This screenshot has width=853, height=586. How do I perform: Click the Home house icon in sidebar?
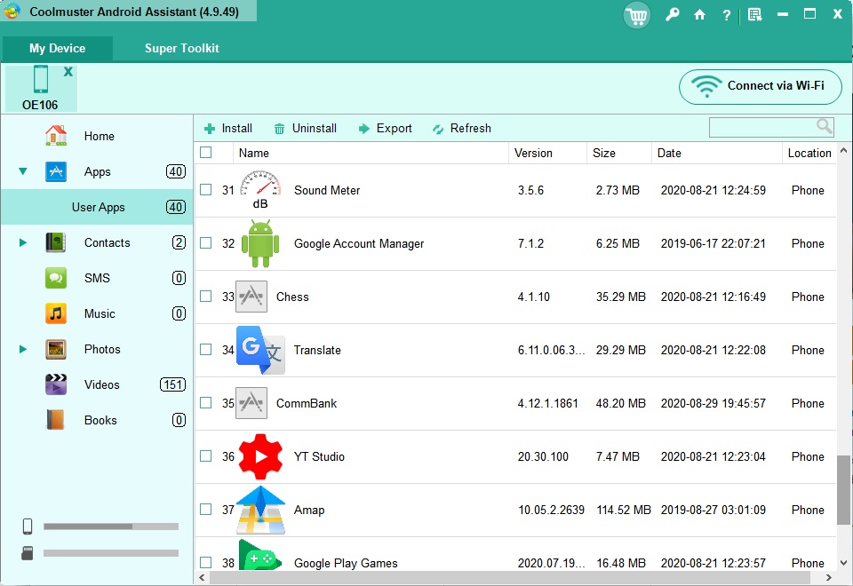pos(56,136)
